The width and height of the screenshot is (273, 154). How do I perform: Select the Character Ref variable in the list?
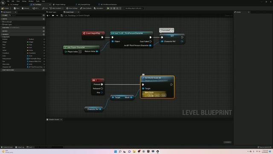click(7, 67)
